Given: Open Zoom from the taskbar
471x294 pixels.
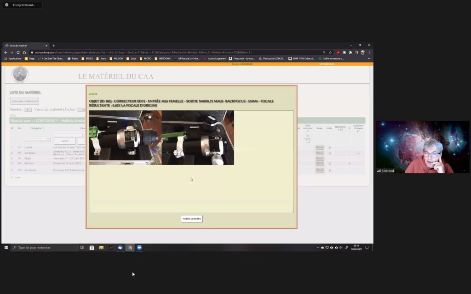Looking at the screenshot, I should click(x=139, y=248).
